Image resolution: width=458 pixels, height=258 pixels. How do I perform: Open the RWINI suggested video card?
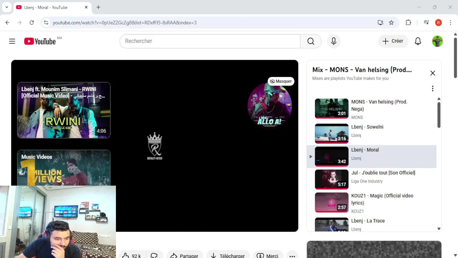click(x=64, y=110)
